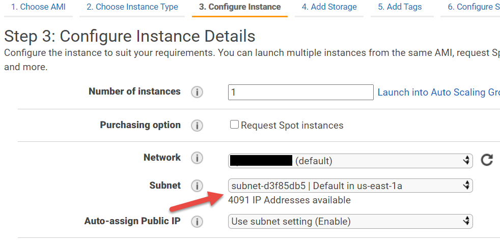Click info icon next to Number of instances

point(197,93)
